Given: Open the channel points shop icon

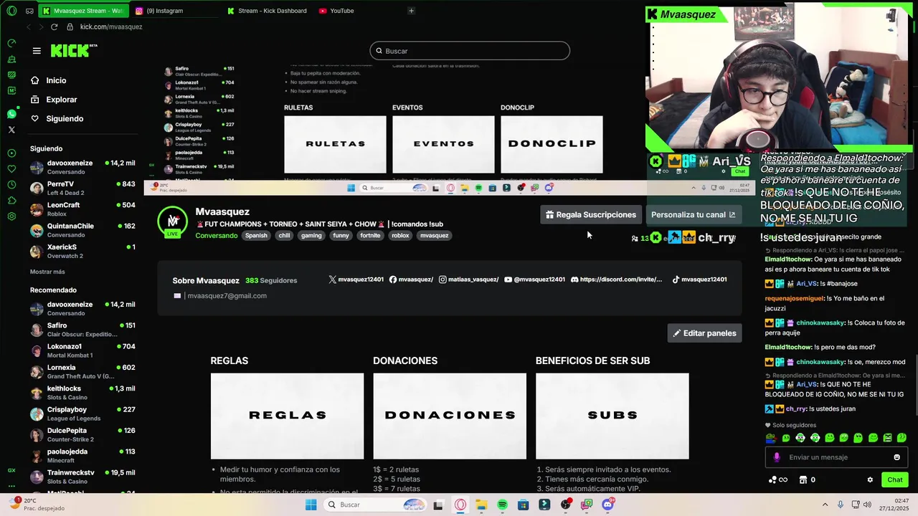Looking at the screenshot, I should [803, 479].
